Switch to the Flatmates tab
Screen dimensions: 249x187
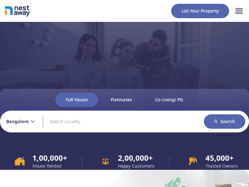[x=121, y=100]
